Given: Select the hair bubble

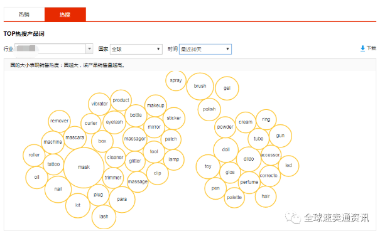Looking at the screenshot, I should point(266,196).
